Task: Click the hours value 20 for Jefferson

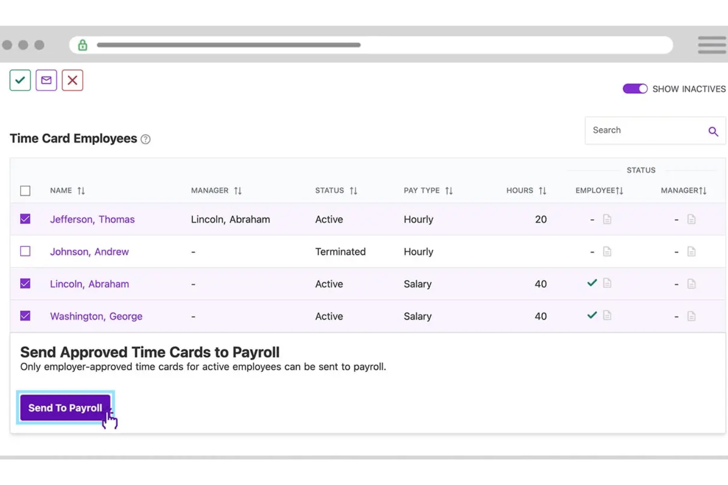Action: tap(541, 220)
